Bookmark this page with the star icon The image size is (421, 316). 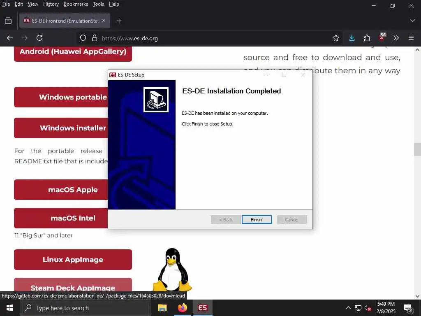(x=335, y=38)
